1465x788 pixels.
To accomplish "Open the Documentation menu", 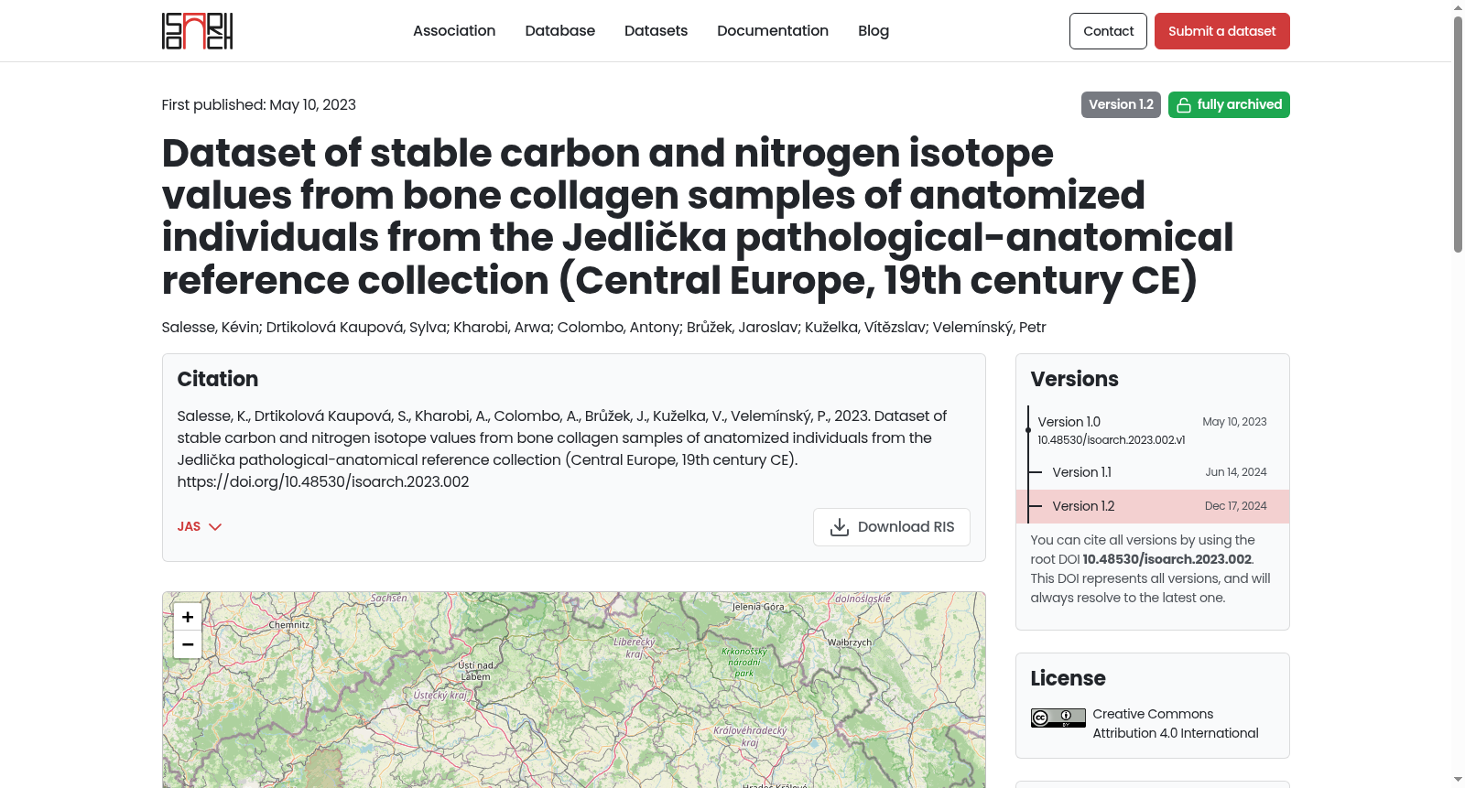I will click(773, 31).
